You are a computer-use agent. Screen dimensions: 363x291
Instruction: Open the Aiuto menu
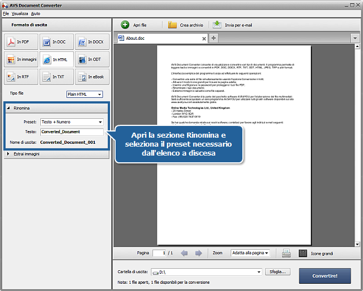36,13
